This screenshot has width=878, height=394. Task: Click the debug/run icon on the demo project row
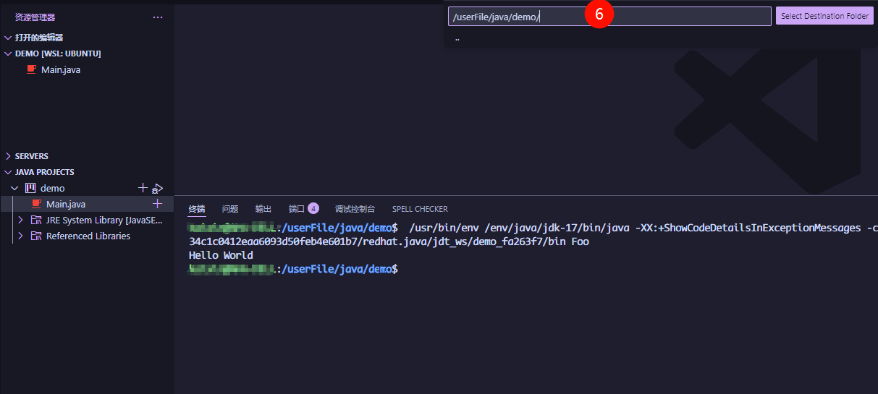(157, 188)
